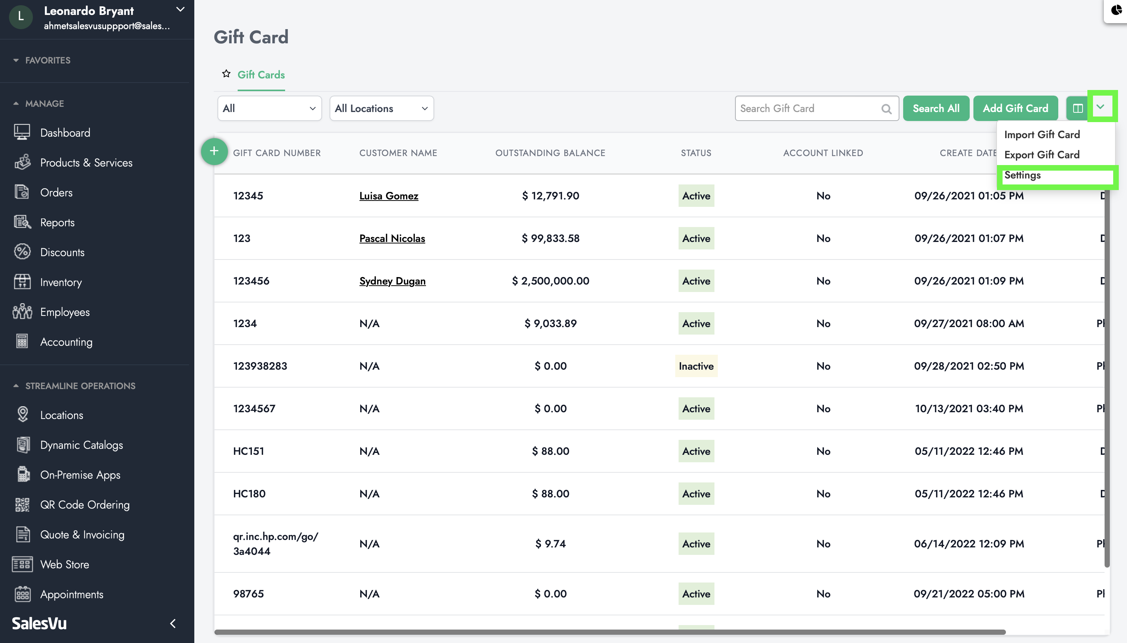The image size is (1127, 643).
Task: Open the pie chart widget top right
Action: 1117,10
